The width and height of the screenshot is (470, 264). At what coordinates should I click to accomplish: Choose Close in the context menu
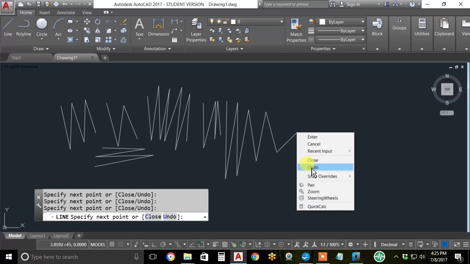(325, 160)
